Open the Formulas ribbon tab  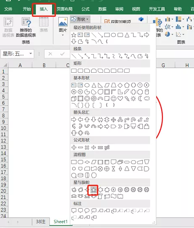(85, 9)
